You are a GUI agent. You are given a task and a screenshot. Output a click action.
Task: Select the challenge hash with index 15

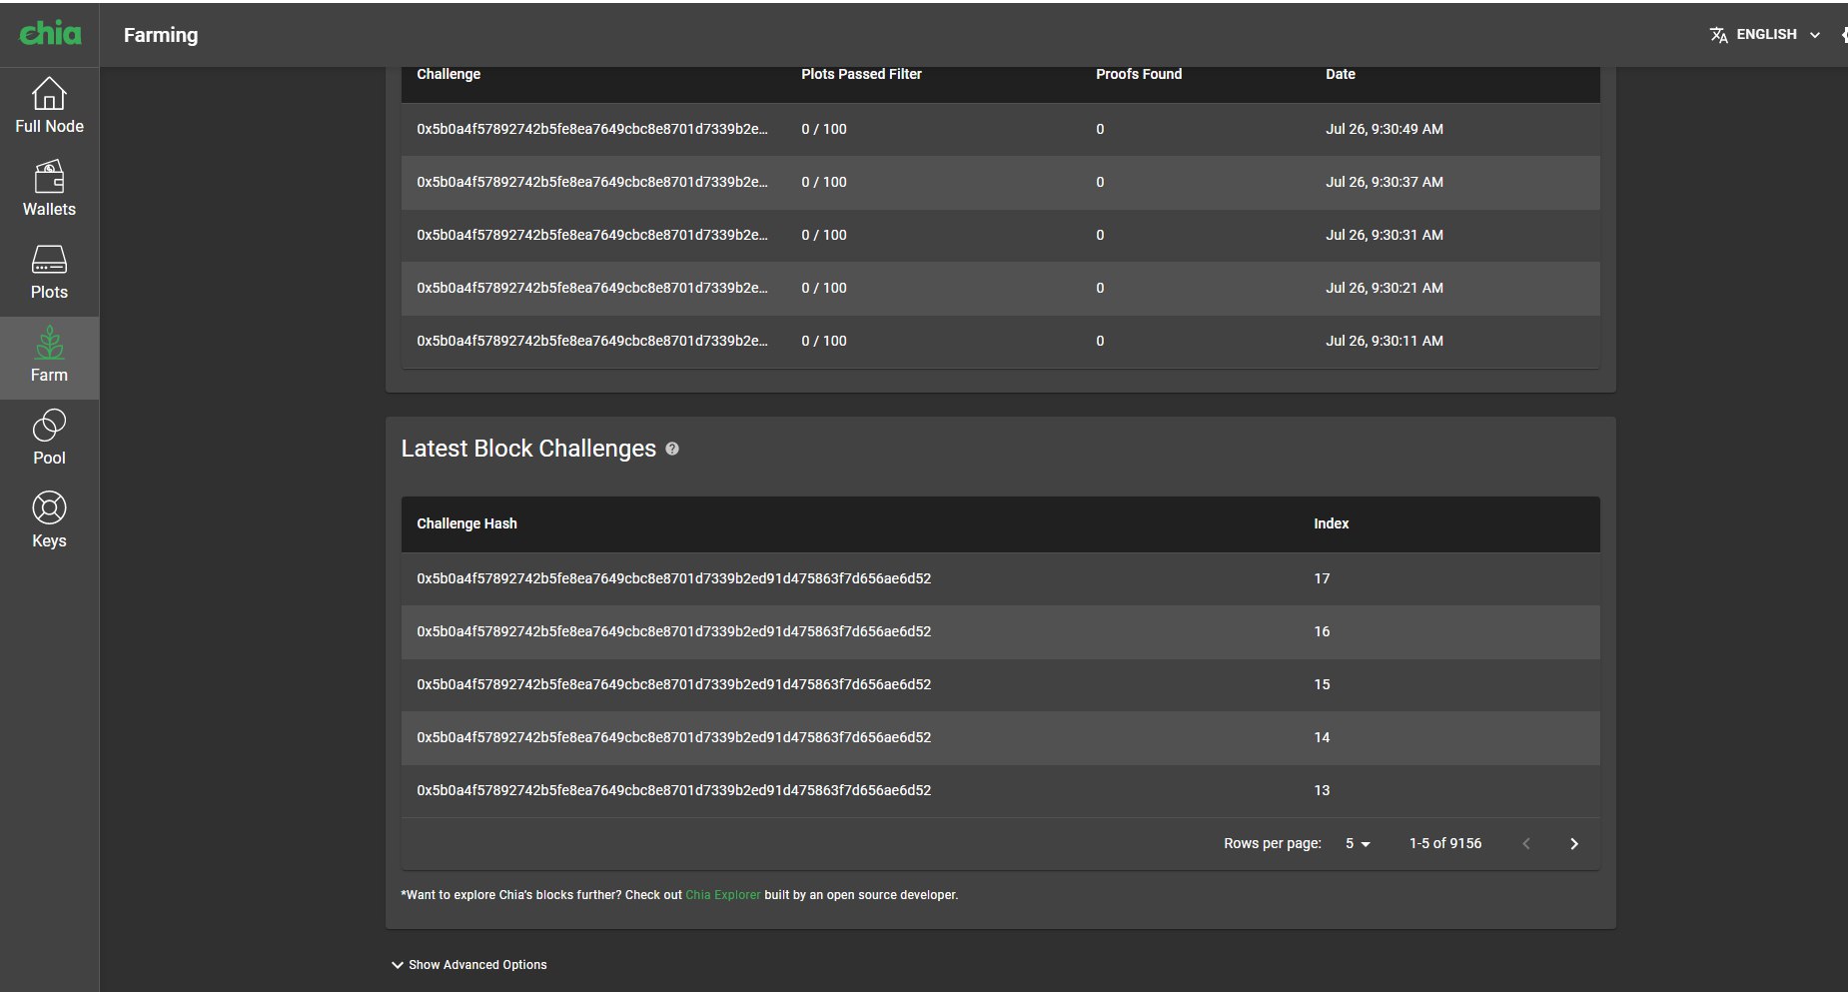(673, 684)
